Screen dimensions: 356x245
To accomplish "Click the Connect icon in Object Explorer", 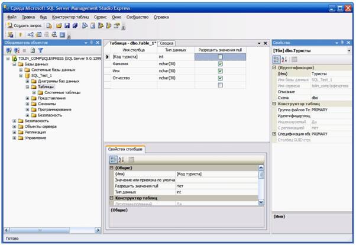I will coord(9,50).
